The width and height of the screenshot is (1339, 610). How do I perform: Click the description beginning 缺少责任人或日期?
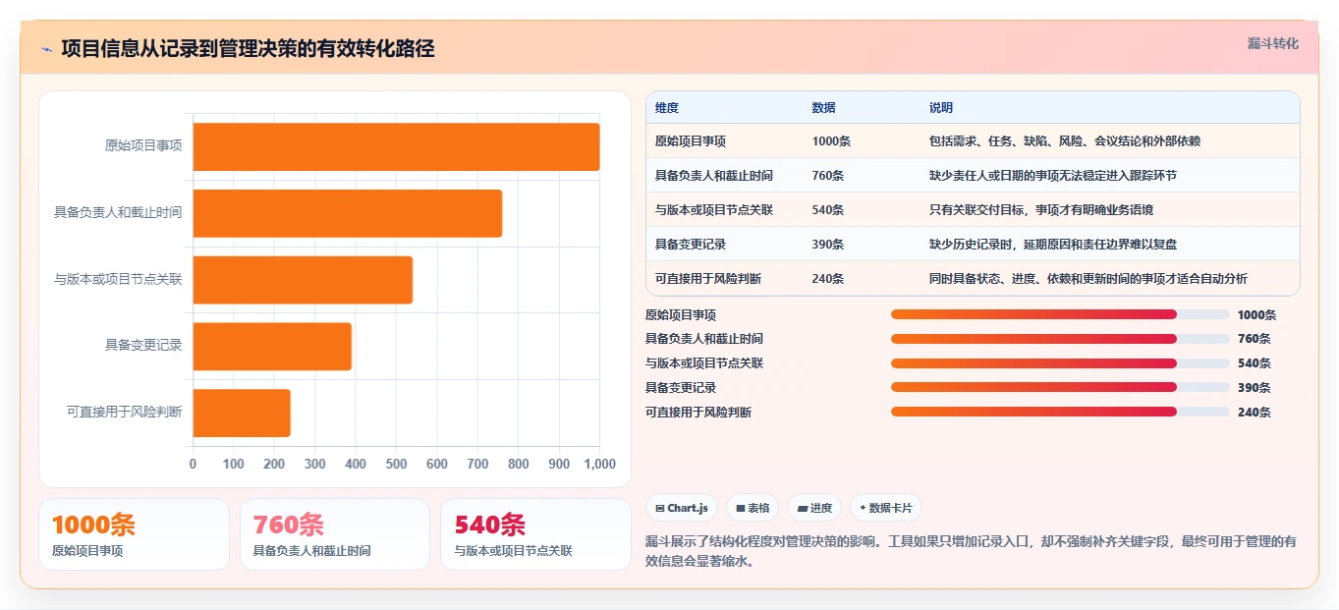[x=1053, y=176]
